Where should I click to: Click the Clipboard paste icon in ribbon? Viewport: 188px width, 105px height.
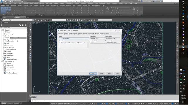pyautogui.click(x=134, y=9)
